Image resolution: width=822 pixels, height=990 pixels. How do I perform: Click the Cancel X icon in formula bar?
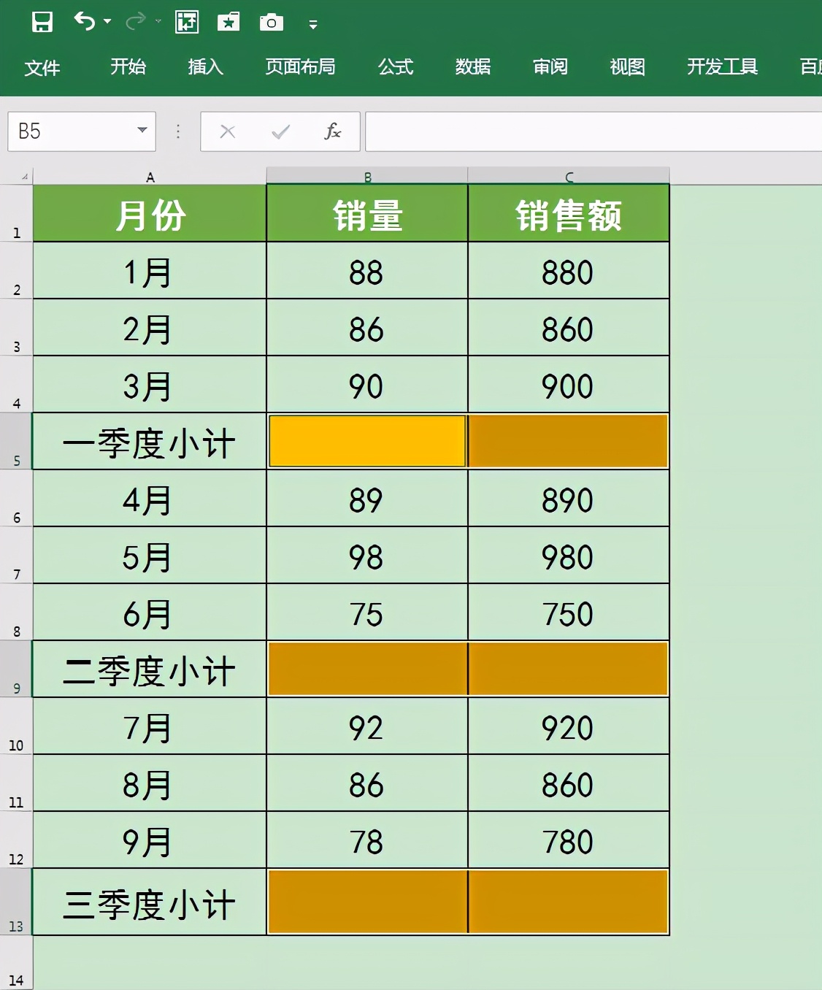[228, 131]
